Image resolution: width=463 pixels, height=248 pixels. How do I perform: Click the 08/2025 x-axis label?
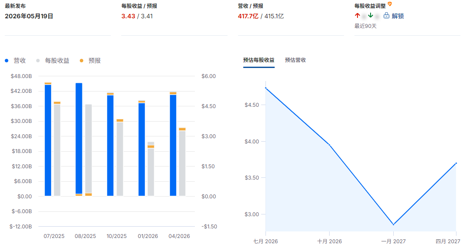[85, 236]
